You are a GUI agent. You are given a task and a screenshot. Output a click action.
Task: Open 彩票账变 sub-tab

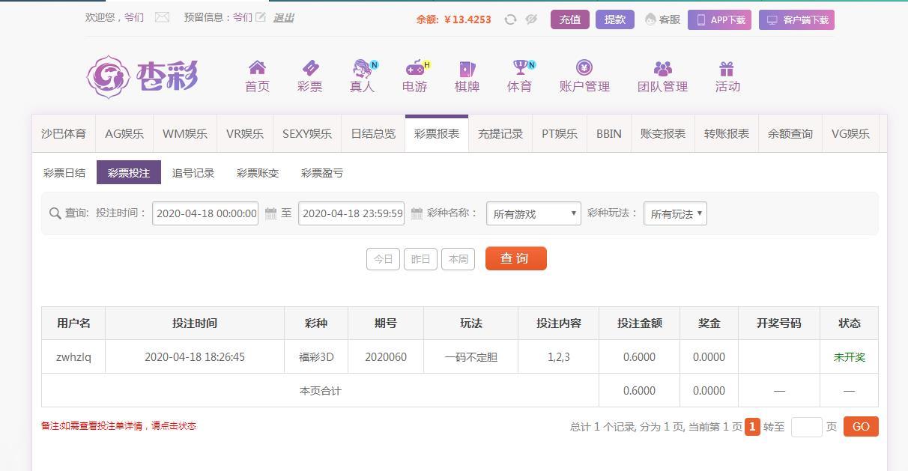point(258,173)
